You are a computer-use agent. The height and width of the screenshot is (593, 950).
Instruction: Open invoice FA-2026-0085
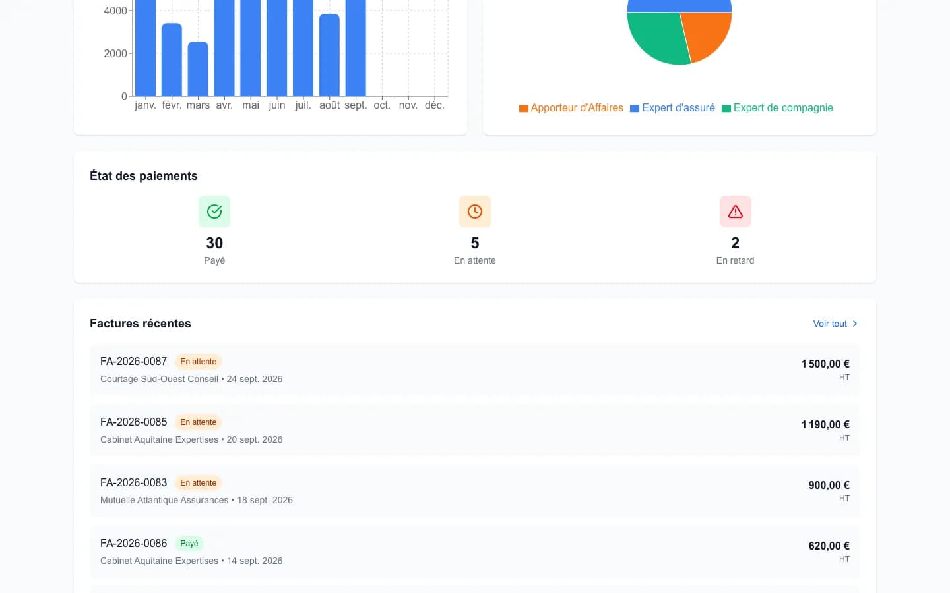pyautogui.click(x=475, y=430)
